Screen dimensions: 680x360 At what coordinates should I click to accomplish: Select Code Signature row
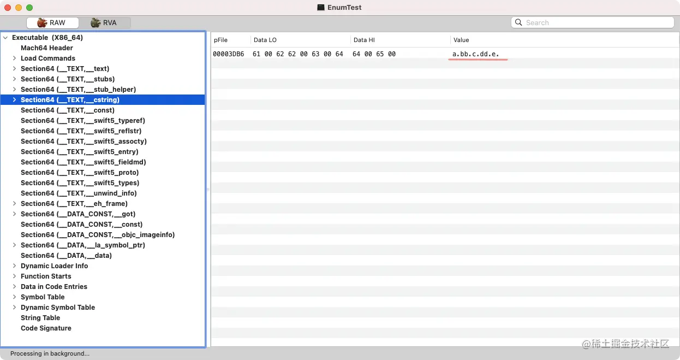click(x=103, y=328)
